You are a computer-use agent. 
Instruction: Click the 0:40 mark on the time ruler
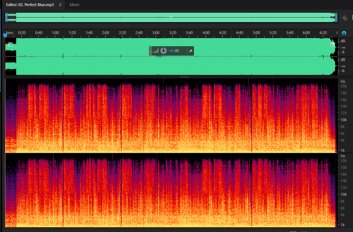39,33
